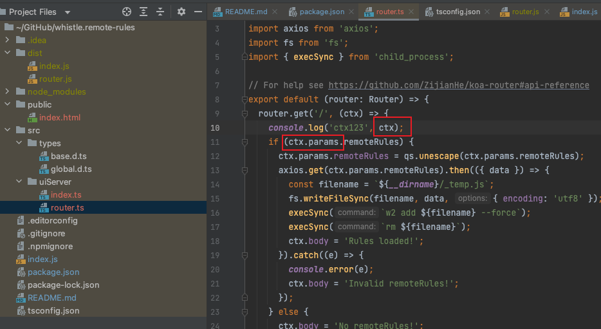Fold the axios.get block at line 13
The image size is (601, 329).
tap(245, 170)
